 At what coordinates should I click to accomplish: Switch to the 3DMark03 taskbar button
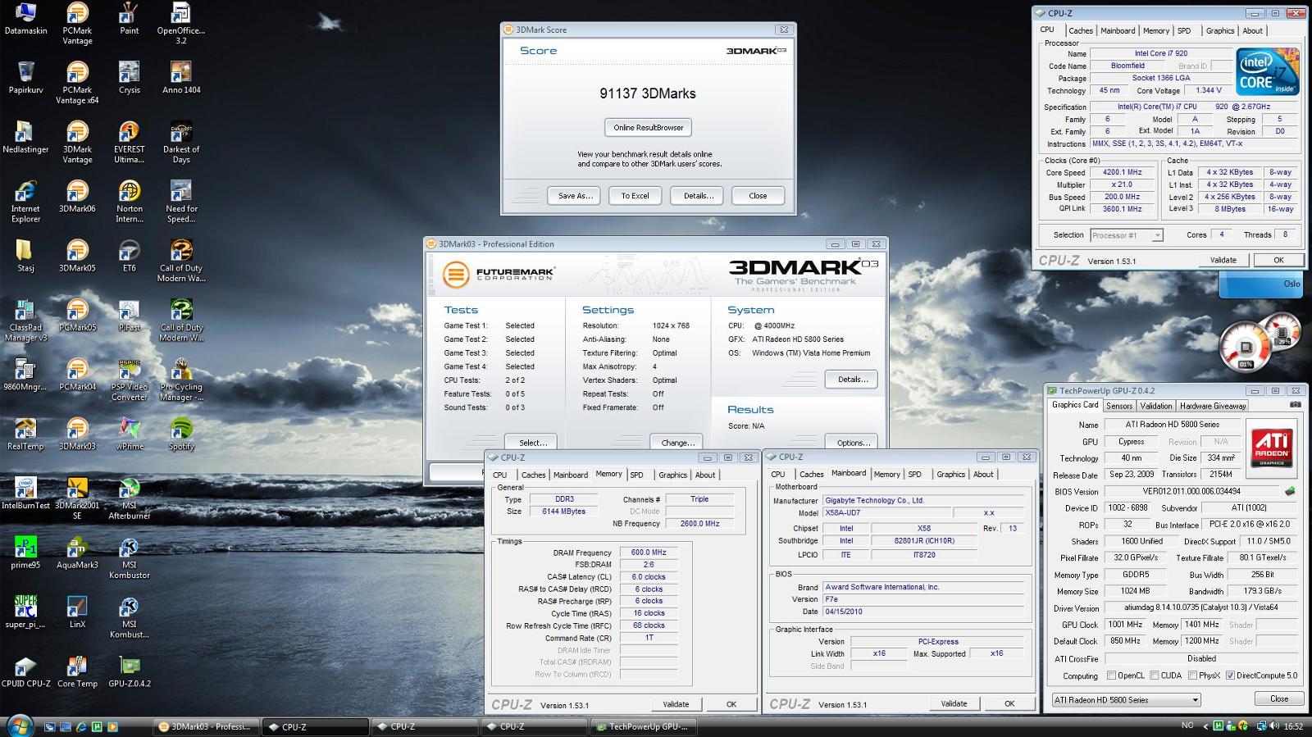click(206, 726)
